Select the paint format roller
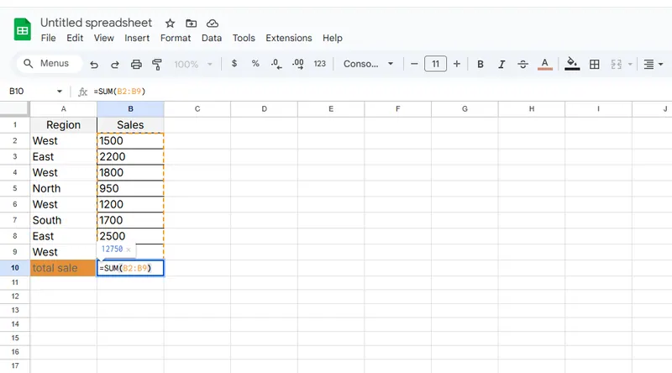Viewport: 672px width, 373px height. pos(156,64)
